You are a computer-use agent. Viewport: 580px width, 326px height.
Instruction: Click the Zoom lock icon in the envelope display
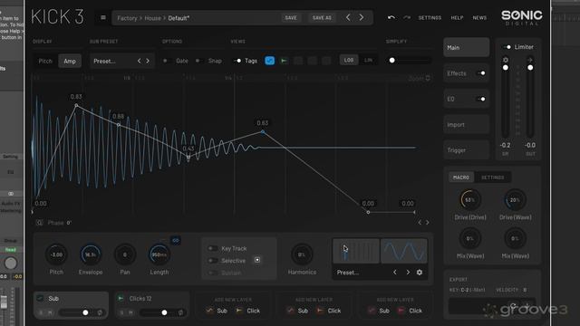[428, 78]
